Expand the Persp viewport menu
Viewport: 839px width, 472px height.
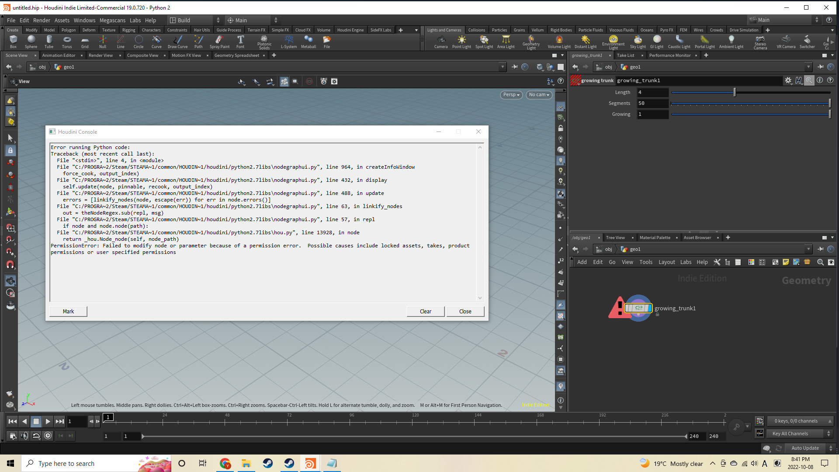(511, 95)
